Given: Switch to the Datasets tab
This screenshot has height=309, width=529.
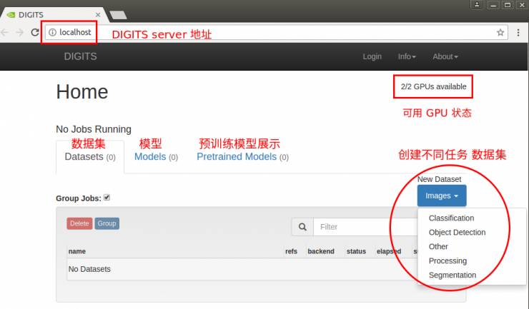Looking at the screenshot, I should [x=90, y=157].
